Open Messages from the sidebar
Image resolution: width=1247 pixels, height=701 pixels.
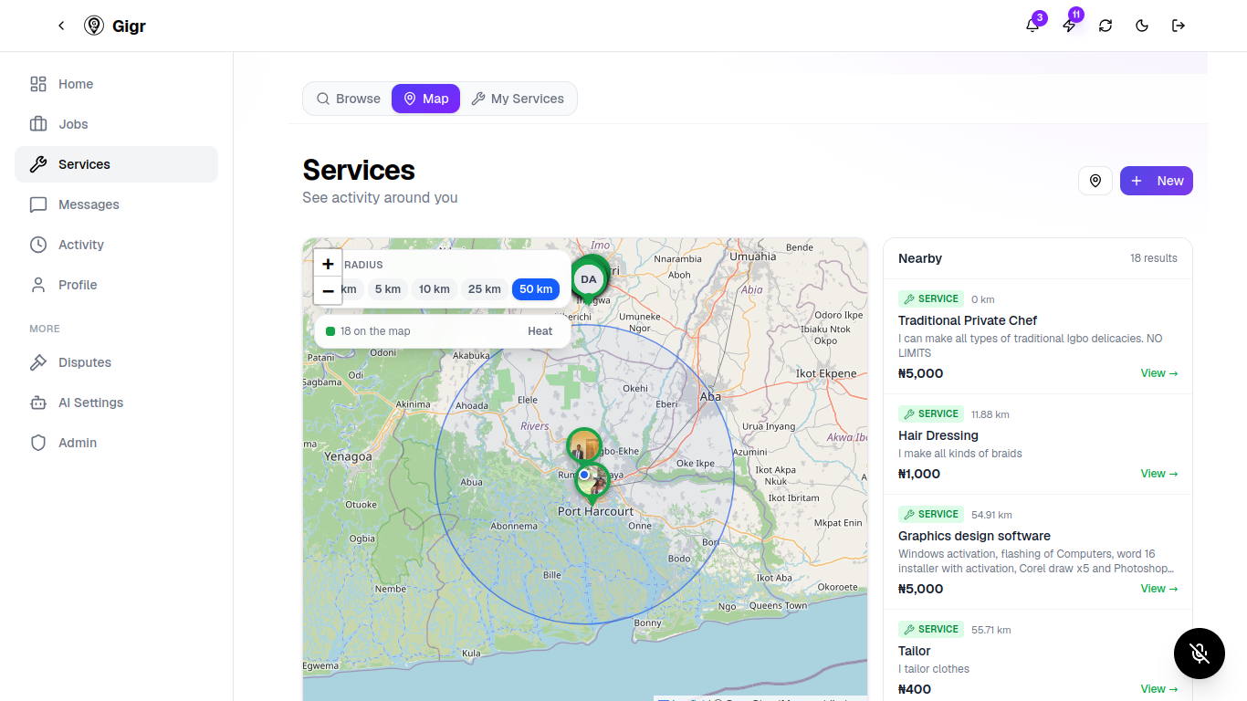[116, 204]
